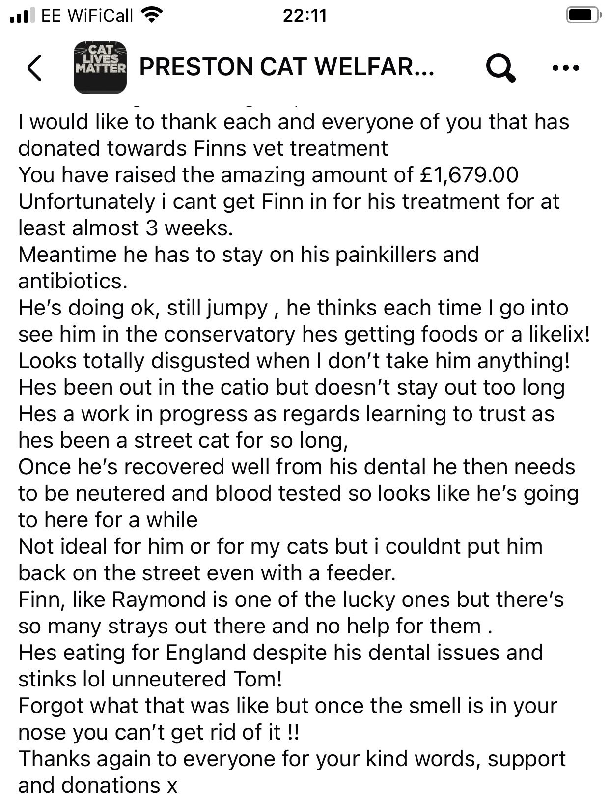Tap the cellular signal bars icon

tap(22, 16)
